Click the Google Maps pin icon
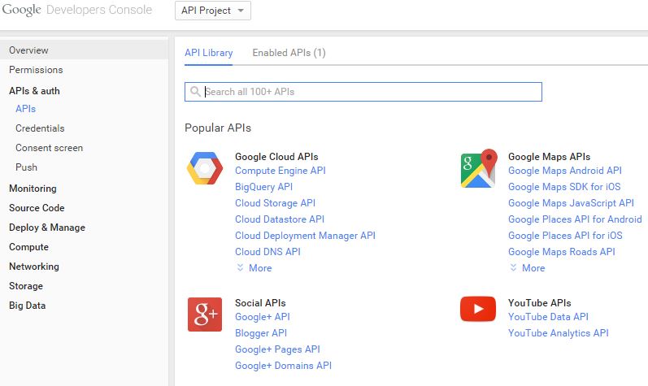 tap(479, 168)
